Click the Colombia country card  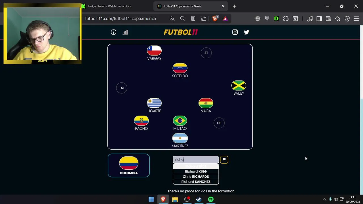129,165
